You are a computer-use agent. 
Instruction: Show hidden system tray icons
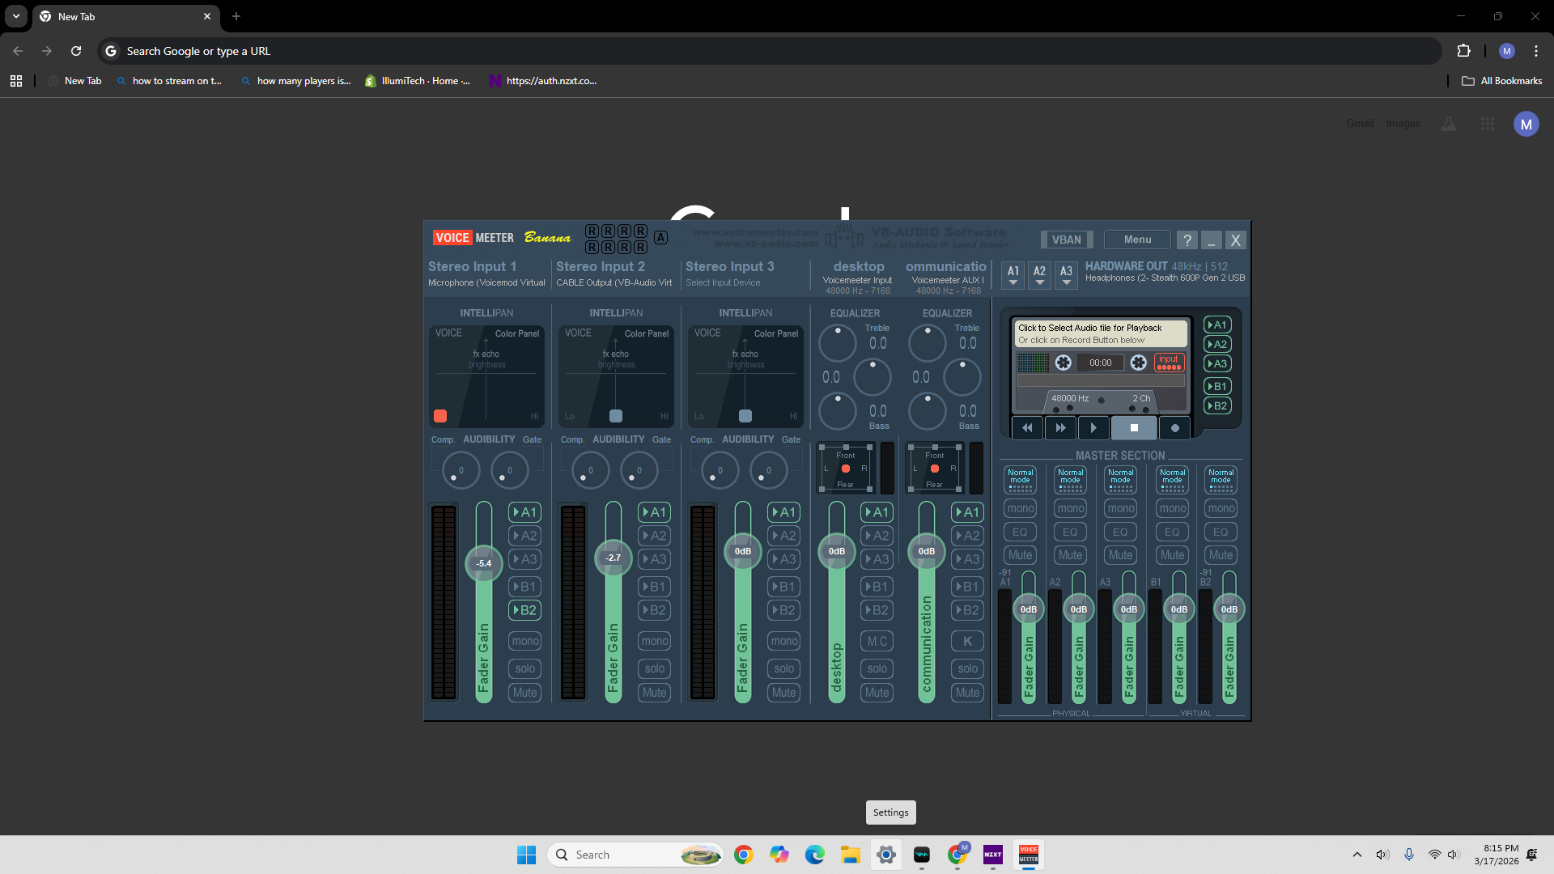pyautogui.click(x=1357, y=855)
